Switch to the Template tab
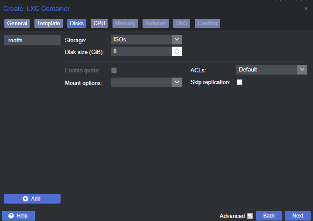This screenshot has height=221, width=313. (48, 24)
